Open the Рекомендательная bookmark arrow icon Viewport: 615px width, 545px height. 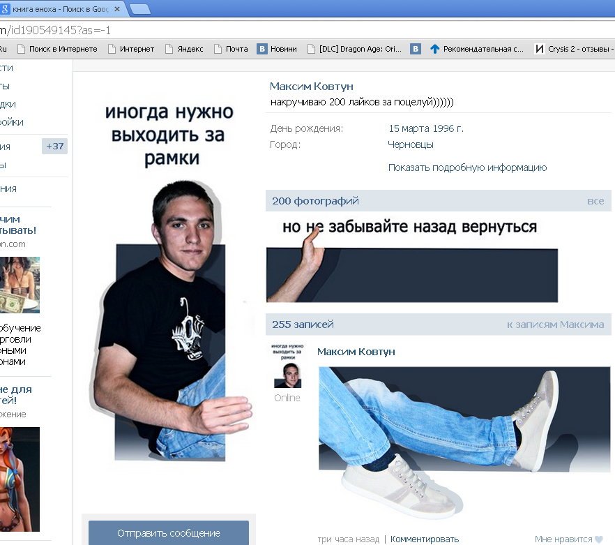pos(435,49)
